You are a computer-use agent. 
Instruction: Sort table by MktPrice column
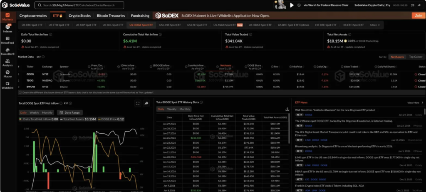tap(297, 67)
